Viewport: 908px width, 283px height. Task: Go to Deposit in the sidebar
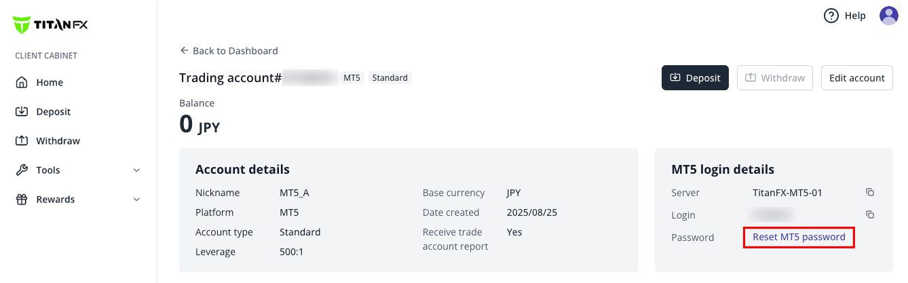pyautogui.click(x=53, y=112)
